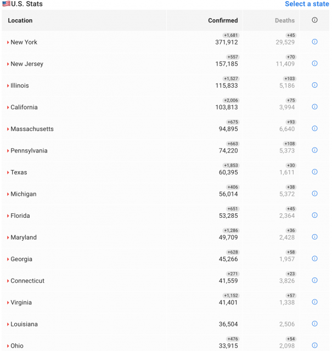Expand the Pennsylvania row arrow

[8, 151]
